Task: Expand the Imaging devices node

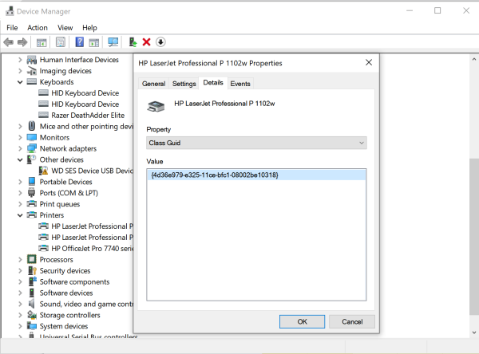Action: 20,71
